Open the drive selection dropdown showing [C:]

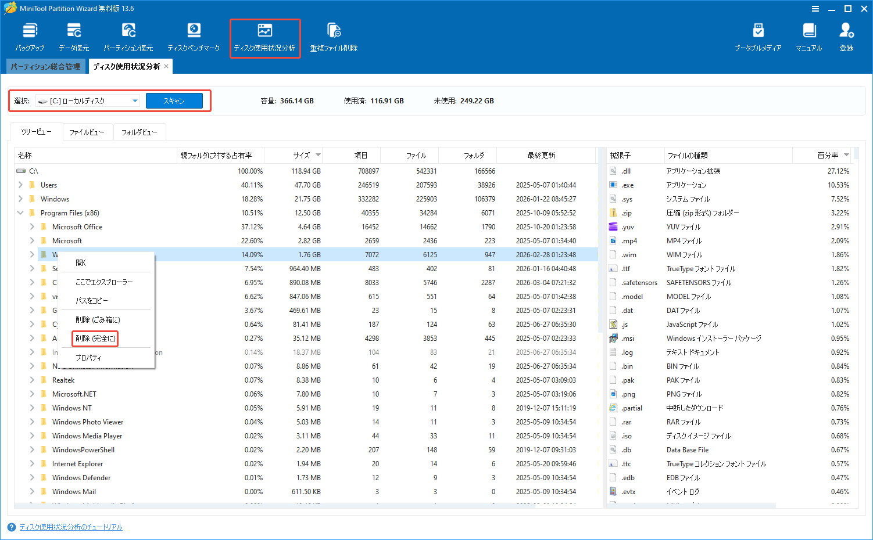click(x=135, y=100)
